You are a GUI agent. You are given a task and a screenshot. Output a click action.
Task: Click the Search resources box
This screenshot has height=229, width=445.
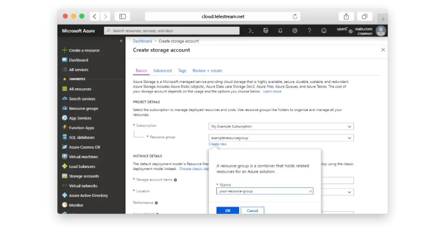click(172, 31)
